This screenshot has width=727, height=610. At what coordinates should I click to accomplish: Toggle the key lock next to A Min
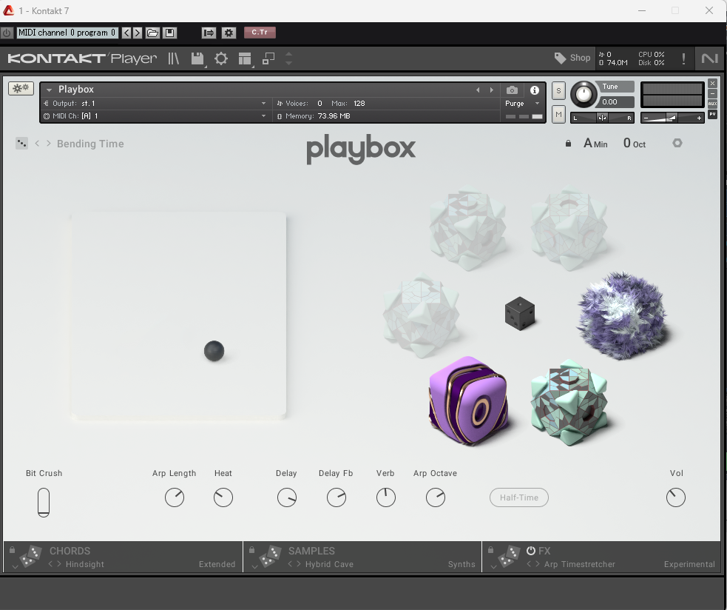(x=569, y=144)
